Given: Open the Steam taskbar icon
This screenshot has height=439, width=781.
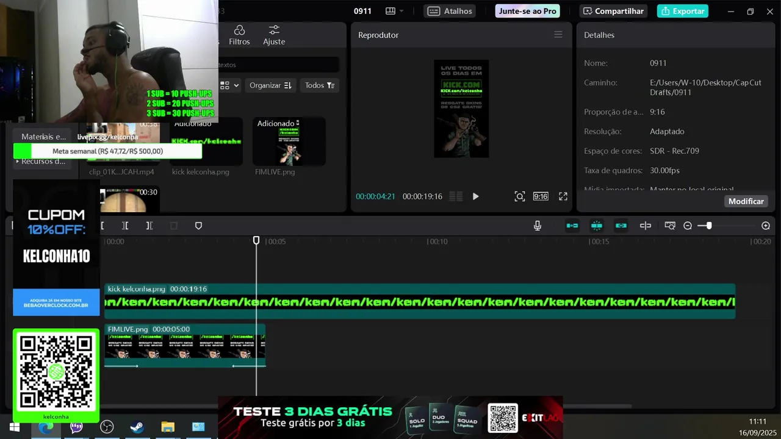Looking at the screenshot, I should pyautogui.click(x=137, y=427).
